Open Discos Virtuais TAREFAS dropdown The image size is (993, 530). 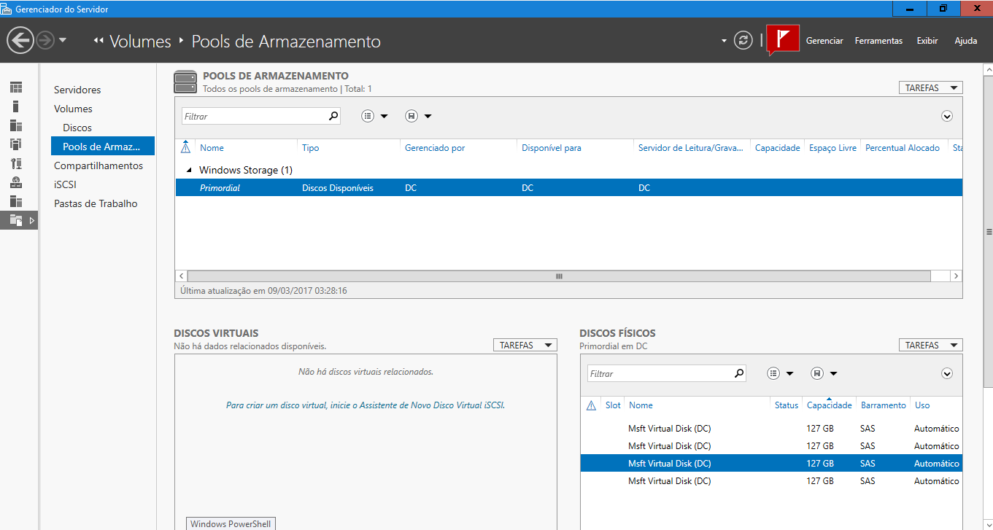tap(525, 346)
